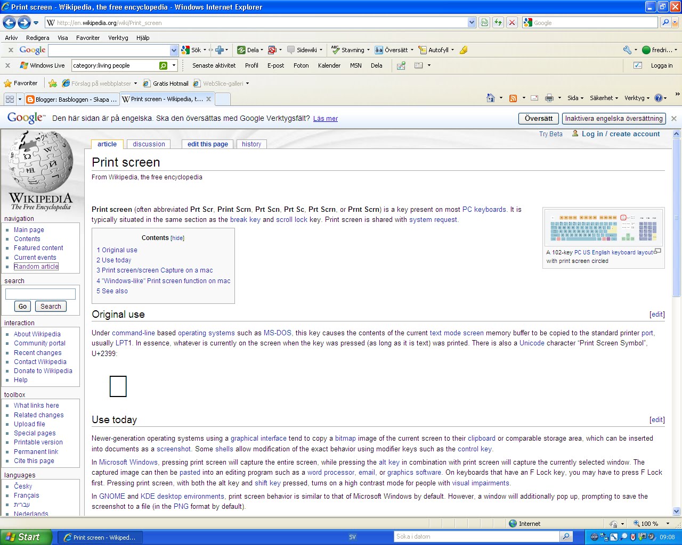Click the Add to favorites bar icon

coord(53,83)
